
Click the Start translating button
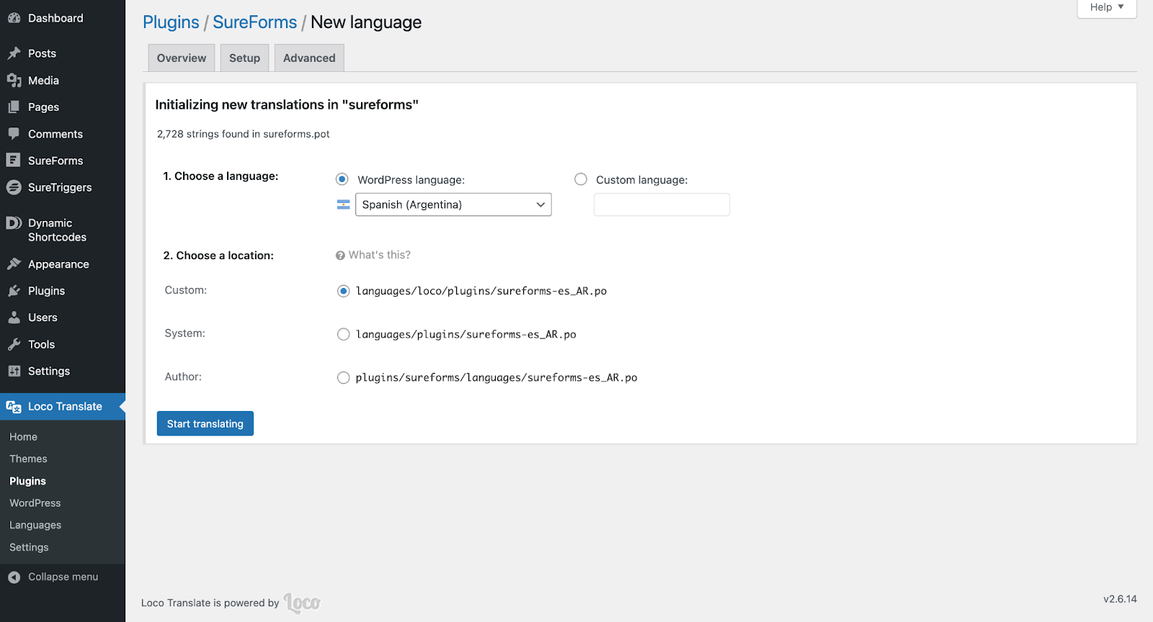point(205,423)
